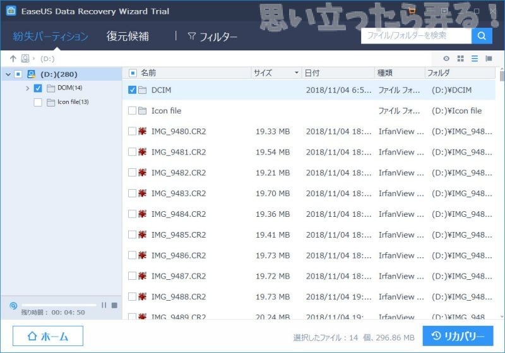Screen dimensions: 505x353
Task: Click the ホーム button
Action: [48, 336]
